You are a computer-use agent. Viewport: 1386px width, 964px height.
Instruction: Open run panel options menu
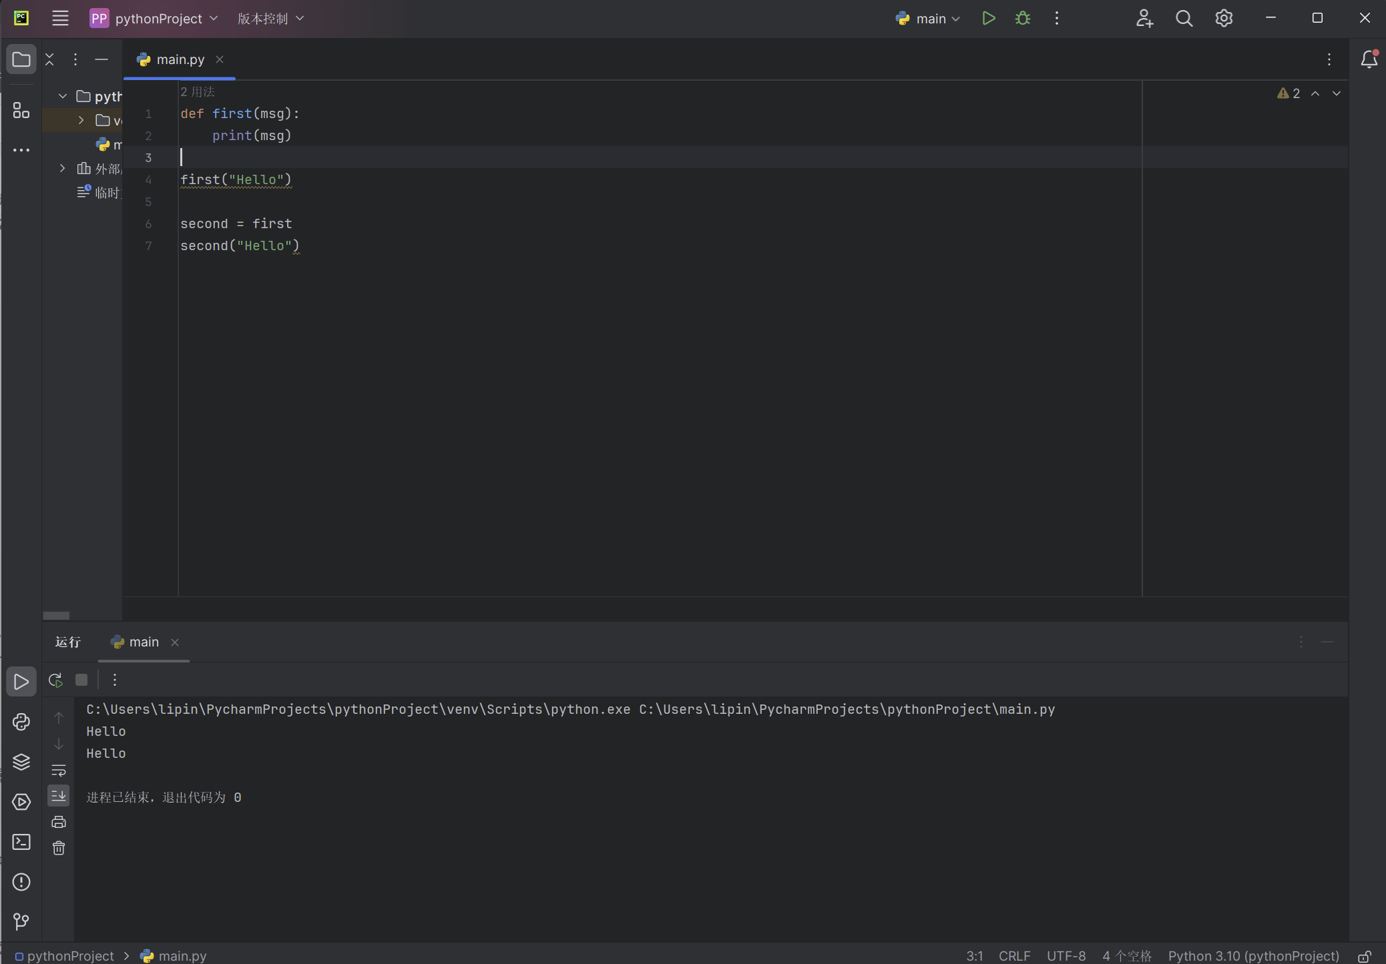tap(1301, 642)
